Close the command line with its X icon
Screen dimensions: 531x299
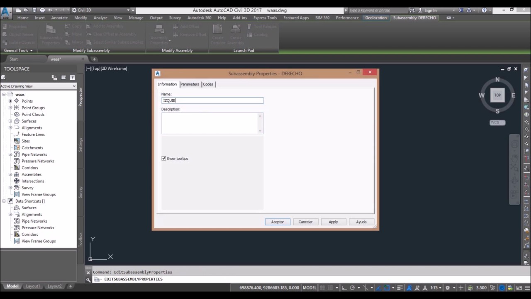coord(88,272)
